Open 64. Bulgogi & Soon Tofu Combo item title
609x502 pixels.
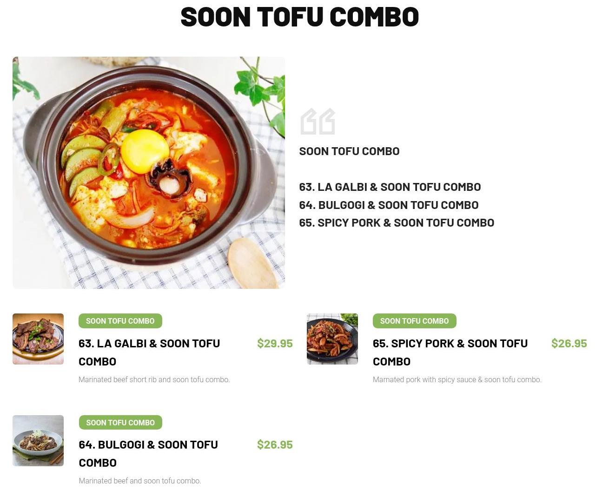coord(148,454)
